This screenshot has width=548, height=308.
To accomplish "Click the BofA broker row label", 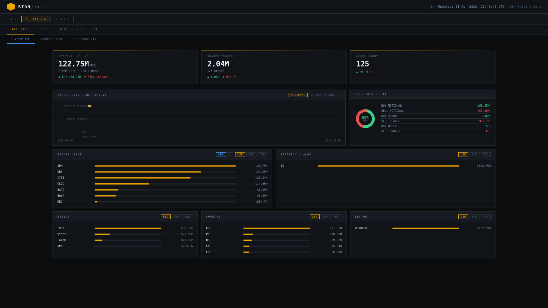I will tap(61, 196).
